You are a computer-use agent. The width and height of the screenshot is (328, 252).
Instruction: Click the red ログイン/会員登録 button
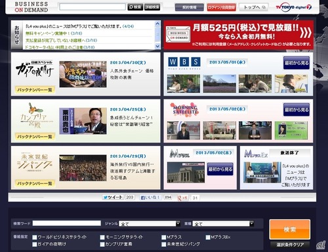[221, 7]
